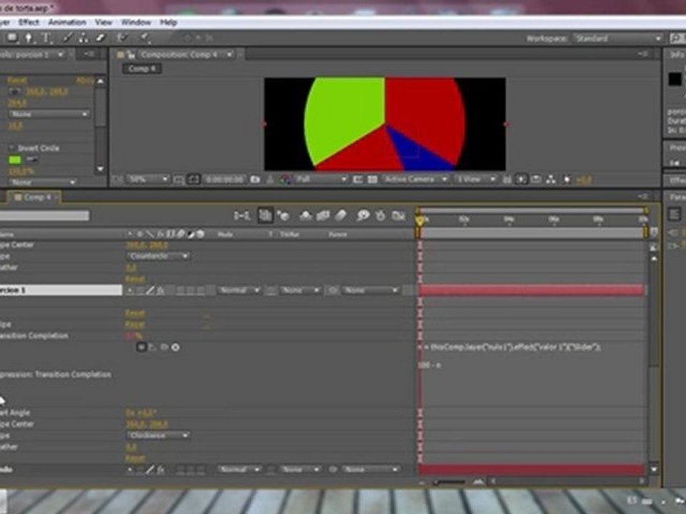Screen dimensions: 686x514
Task: Click the timeline search field
Action: pyautogui.click(x=44, y=216)
